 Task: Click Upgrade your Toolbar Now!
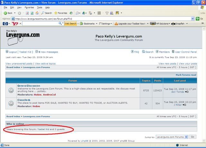coord(130,24)
